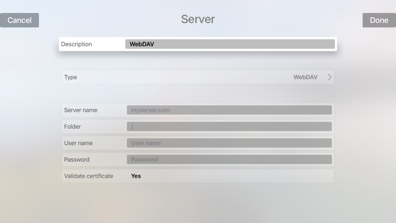Screen dimensions: 396x223
Task: Cancel the server setup
Action: [x=20, y=20]
